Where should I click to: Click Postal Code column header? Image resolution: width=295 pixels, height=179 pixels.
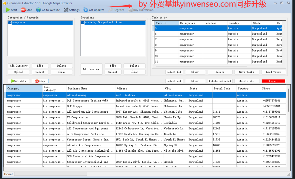pyautogui.click(x=224, y=88)
